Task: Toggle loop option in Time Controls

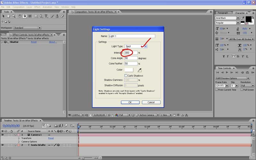Action: point(247,72)
